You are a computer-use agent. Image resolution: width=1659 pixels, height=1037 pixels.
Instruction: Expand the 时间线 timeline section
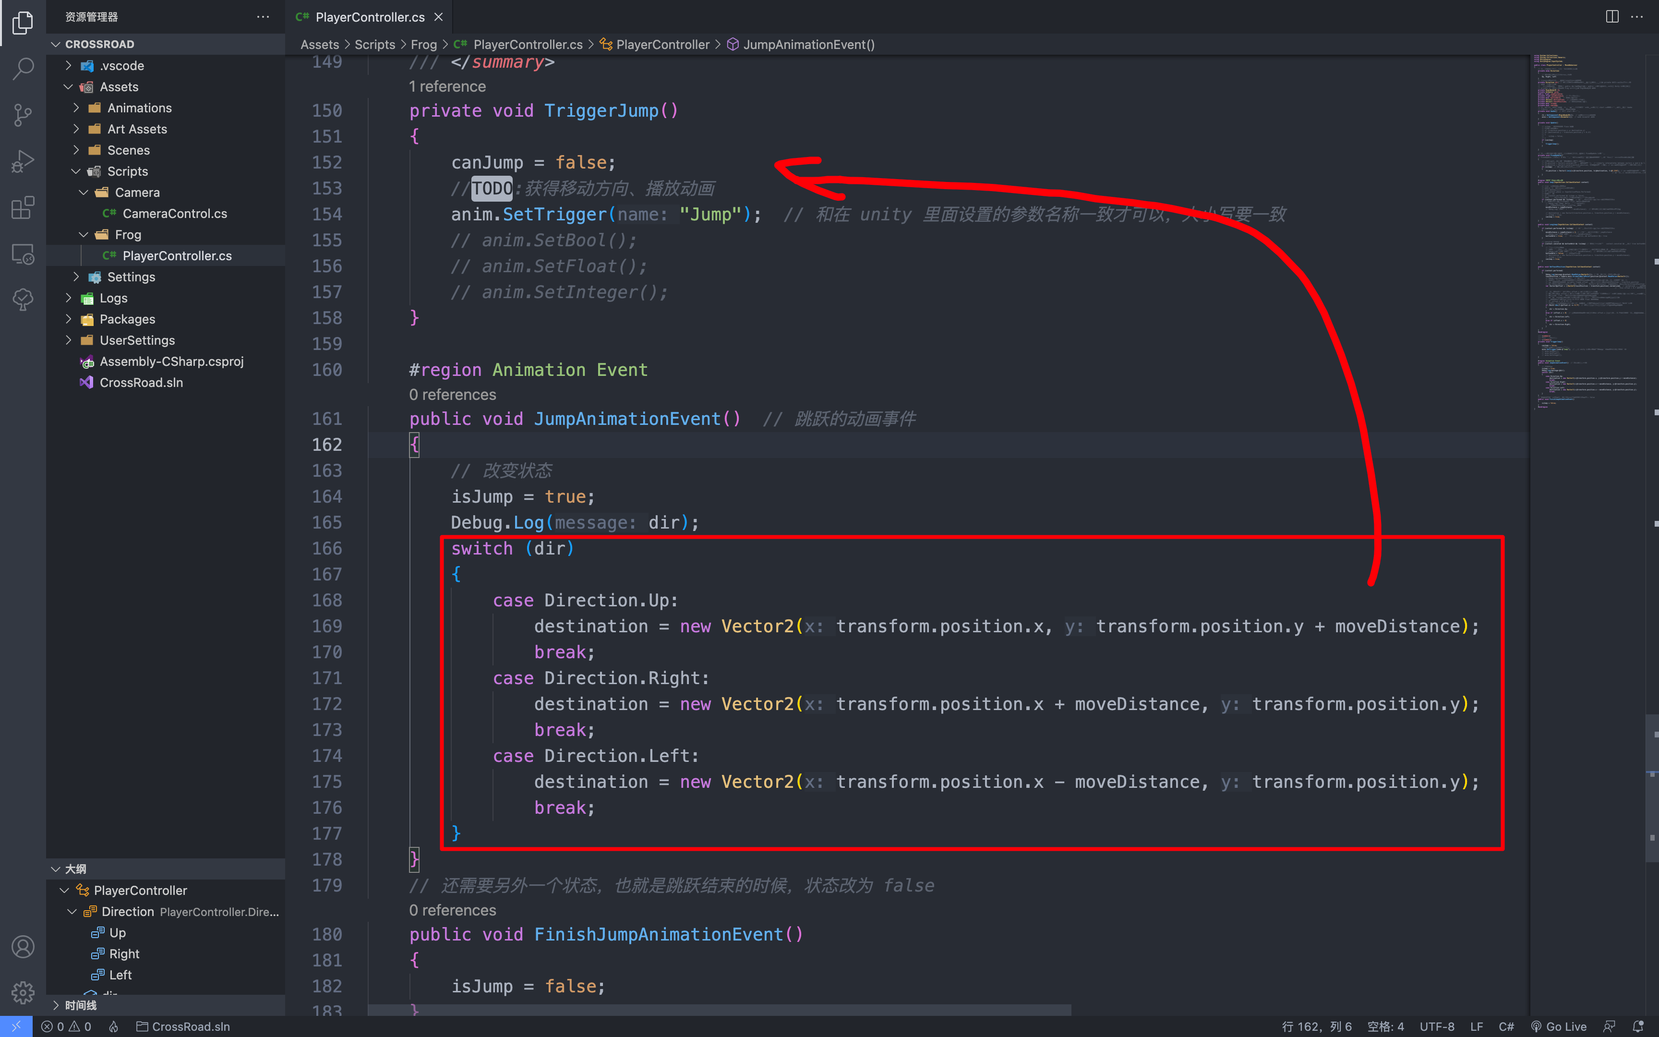point(165,1005)
